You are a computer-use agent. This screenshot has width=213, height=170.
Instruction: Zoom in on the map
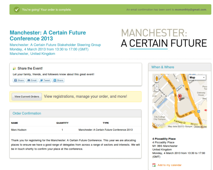[x=157, y=86]
